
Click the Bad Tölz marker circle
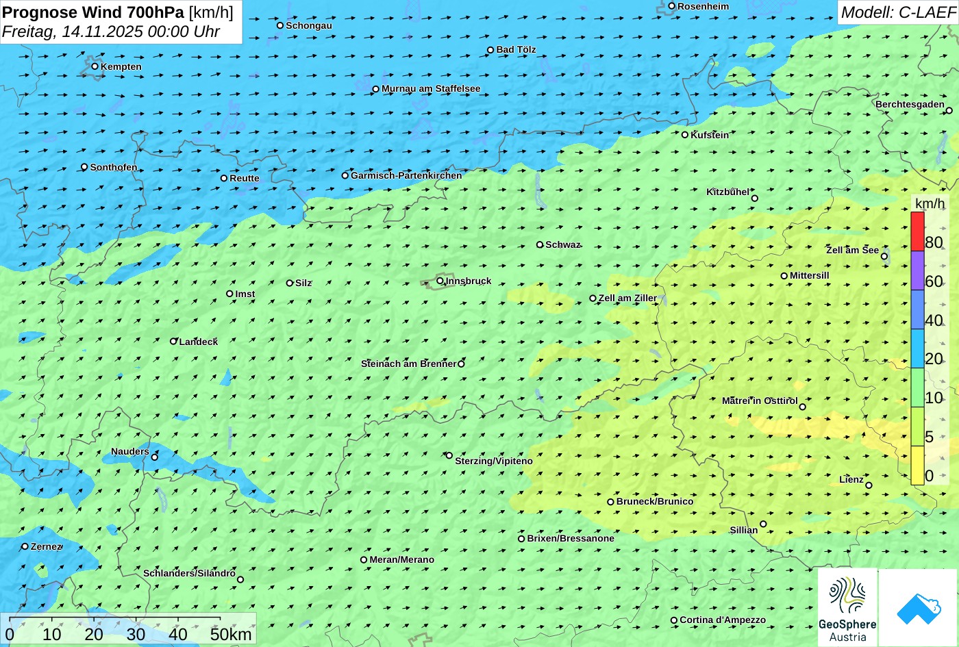(x=490, y=50)
